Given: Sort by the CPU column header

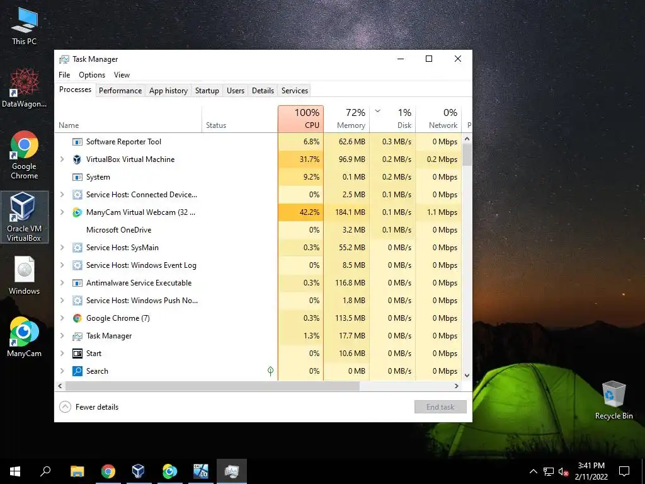Looking at the screenshot, I should point(300,119).
